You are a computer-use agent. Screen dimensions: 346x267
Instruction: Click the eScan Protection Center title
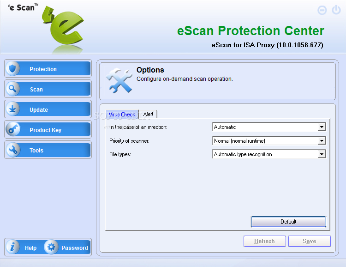[x=251, y=30]
